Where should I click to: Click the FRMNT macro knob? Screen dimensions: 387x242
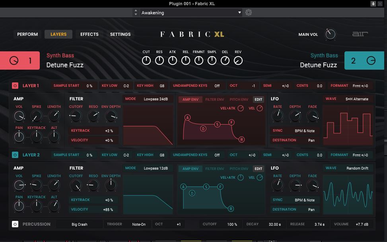tap(199, 60)
